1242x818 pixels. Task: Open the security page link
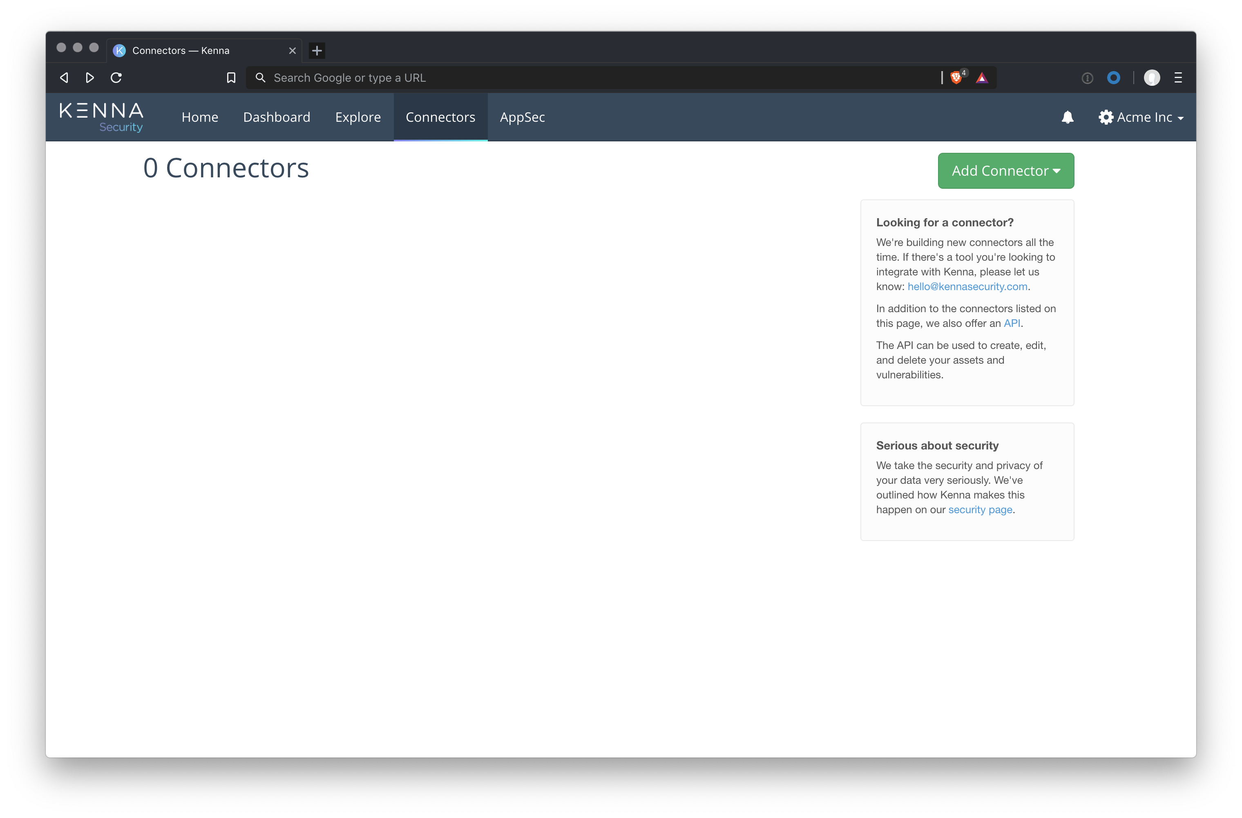[980, 510]
